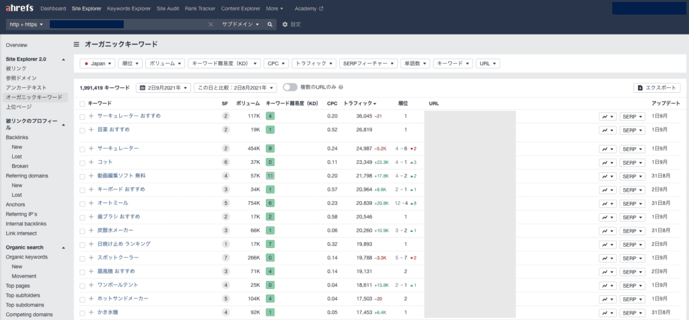Viewport: 689px width, 320px height.
Task: Open the 単語数 filter dropdown
Action: pos(414,64)
